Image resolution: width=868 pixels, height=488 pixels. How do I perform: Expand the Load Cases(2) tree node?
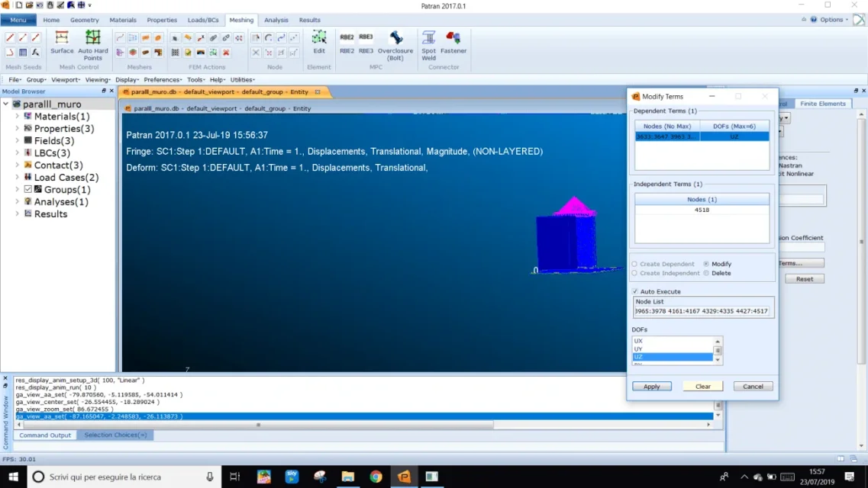(17, 177)
